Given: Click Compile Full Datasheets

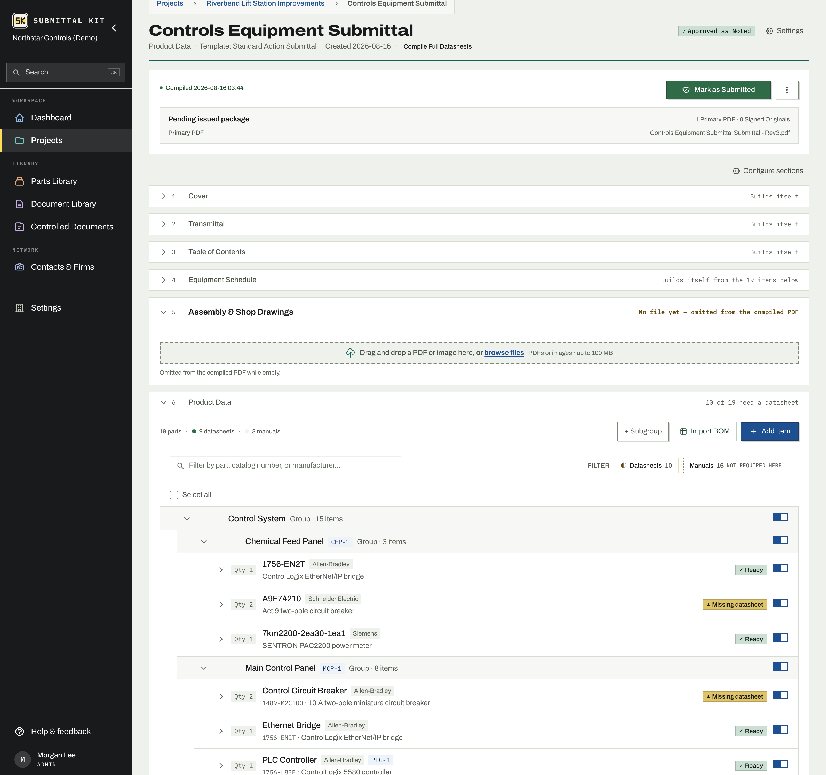Looking at the screenshot, I should pos(438,47).
